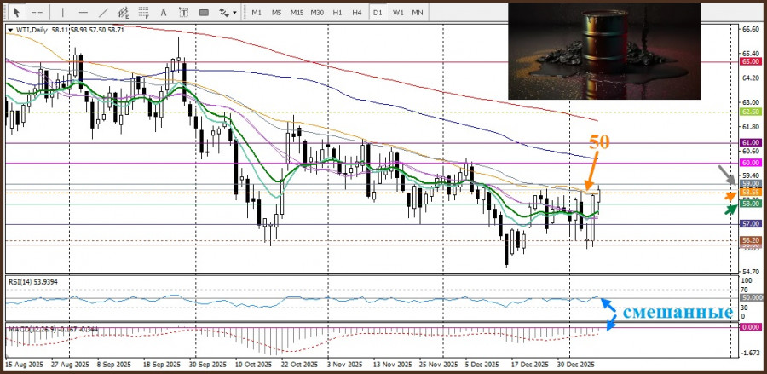The height and width of the screenshot is (374, 767).
Task: Toggle the D1 daily timeframe
Action: [x=377, y=13]
